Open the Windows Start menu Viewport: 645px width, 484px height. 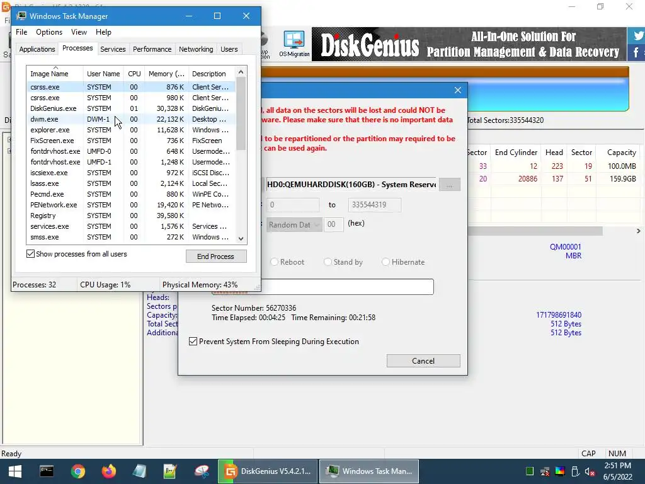(x=15, y=471)
